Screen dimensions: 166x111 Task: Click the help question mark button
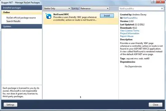154,2
